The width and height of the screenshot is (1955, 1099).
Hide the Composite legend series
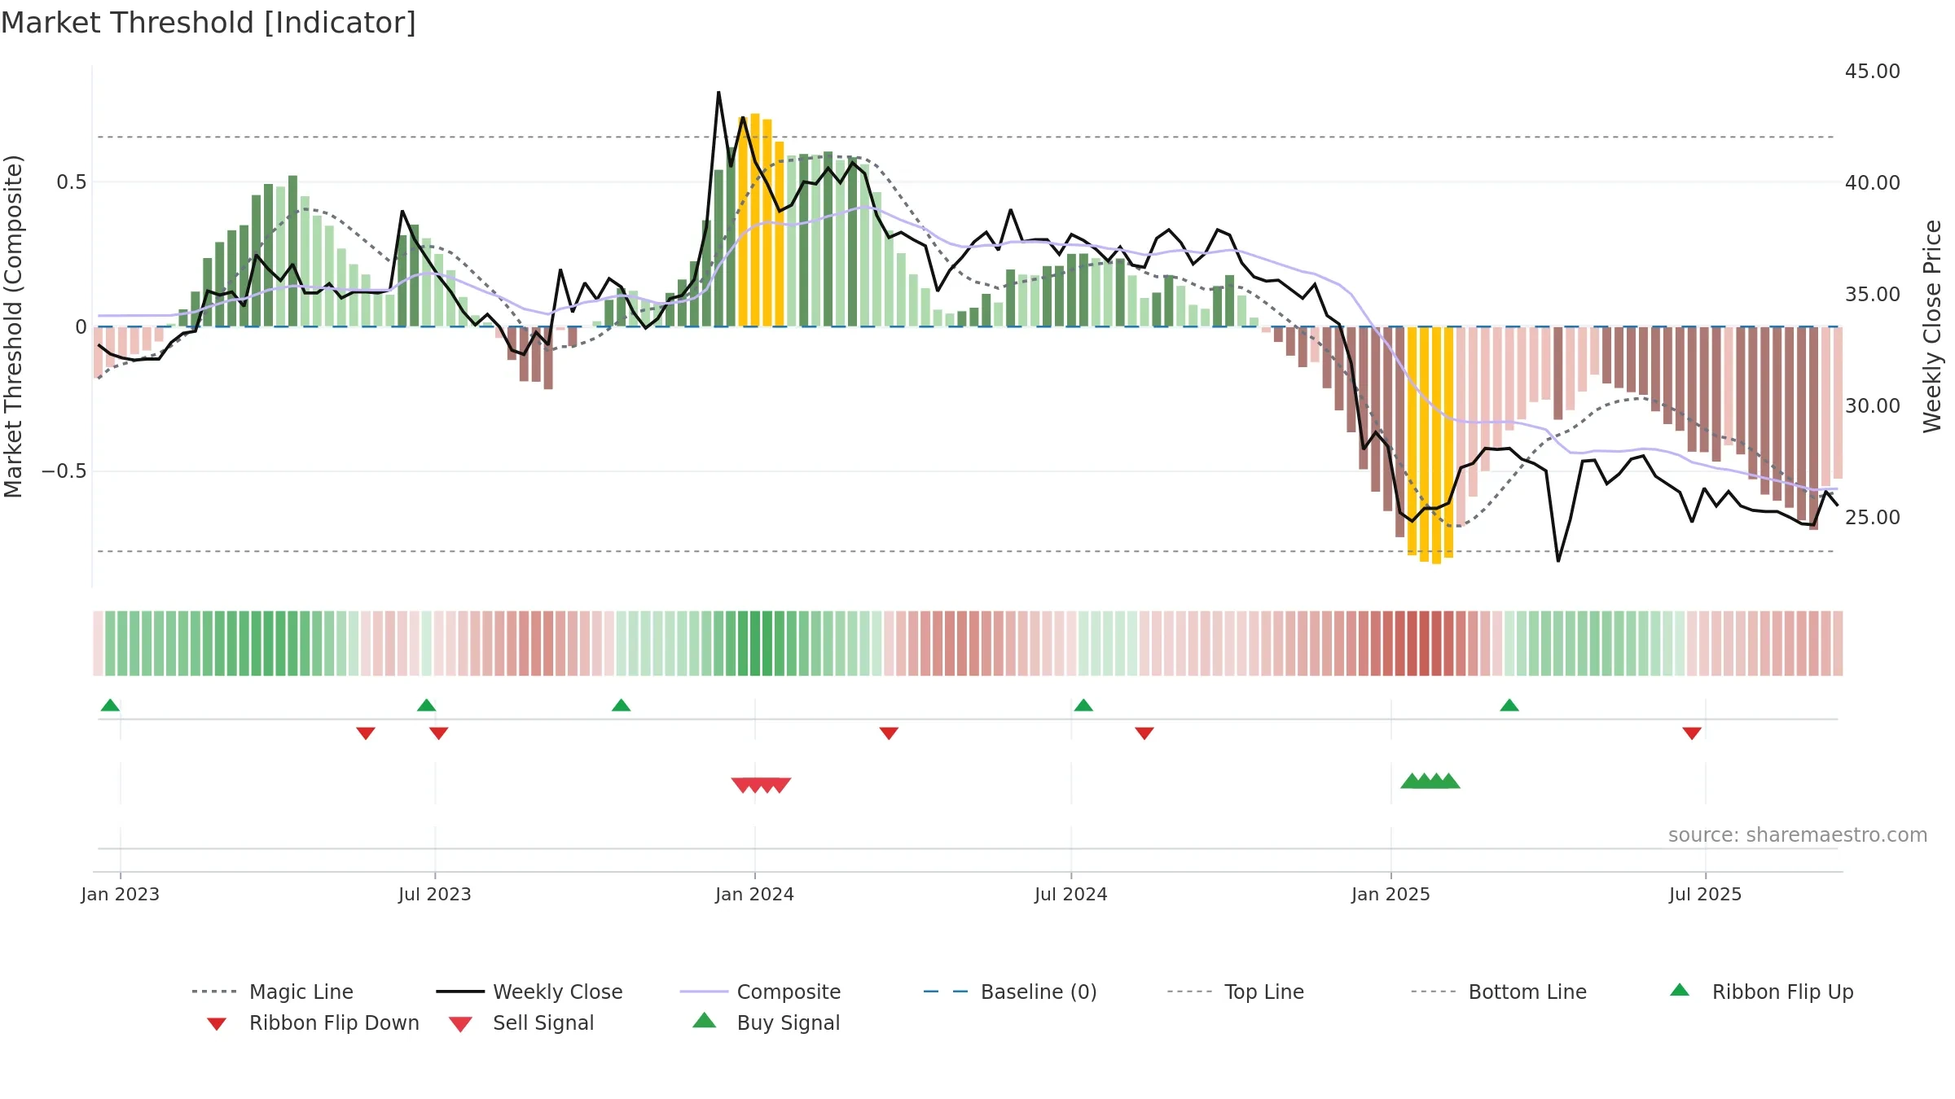760,992
